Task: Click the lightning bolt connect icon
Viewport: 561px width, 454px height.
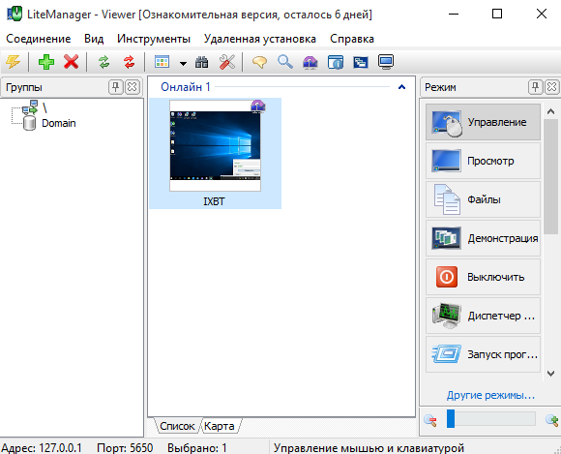Action: coord(13,62)
